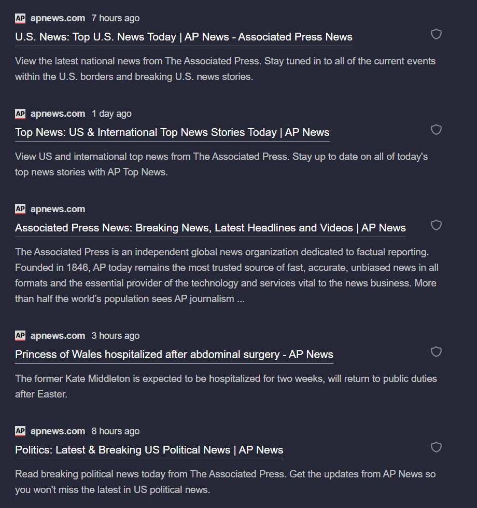
Task: Click AP favicon above the U.S. News result
Action: tap(20, 19)
